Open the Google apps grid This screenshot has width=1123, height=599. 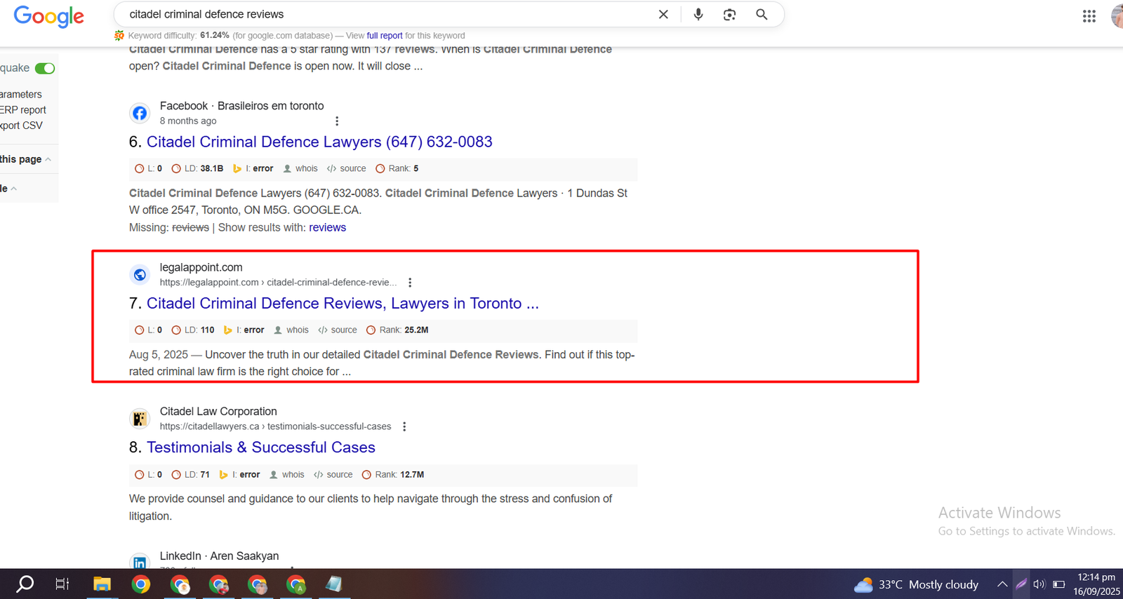1089,16
